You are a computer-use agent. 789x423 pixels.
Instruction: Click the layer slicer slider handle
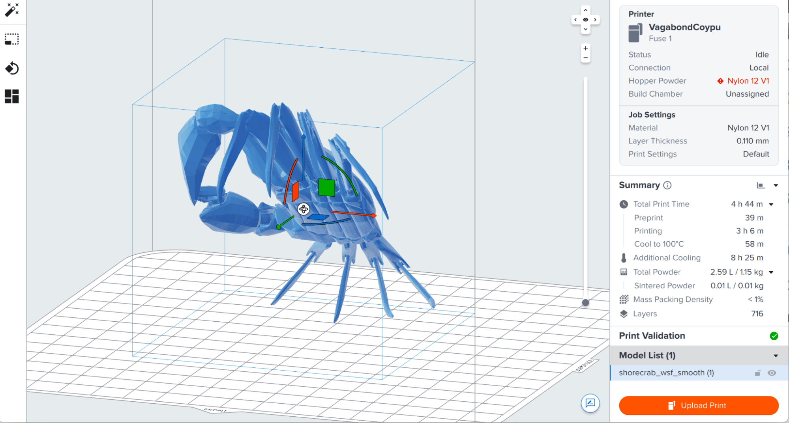click(586, 303)
